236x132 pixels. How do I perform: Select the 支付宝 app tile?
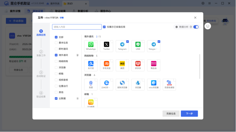click(x=91, y=65)
